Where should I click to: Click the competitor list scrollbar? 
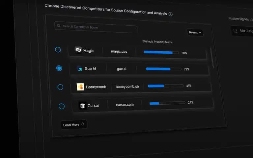[212, 58]
